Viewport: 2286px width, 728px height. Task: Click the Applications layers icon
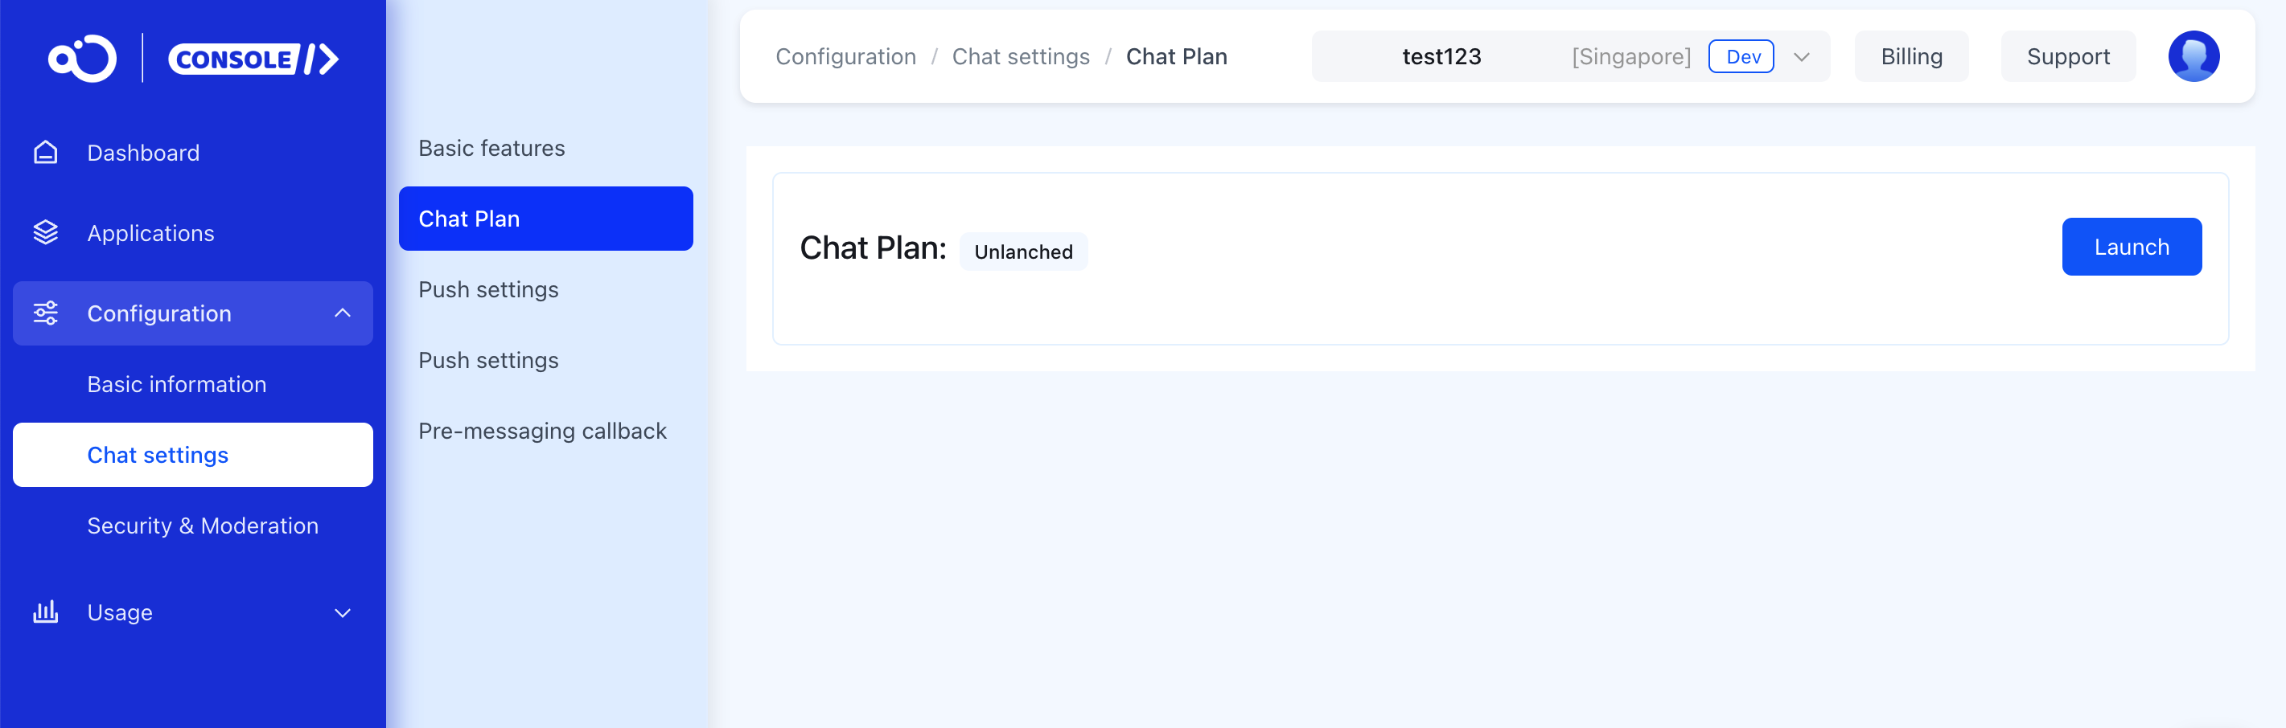click(45, 232)
